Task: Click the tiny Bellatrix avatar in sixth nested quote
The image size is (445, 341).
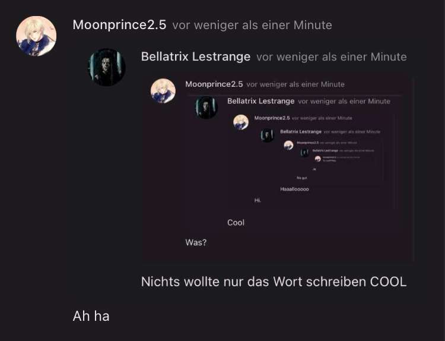Action: [305, 153]
